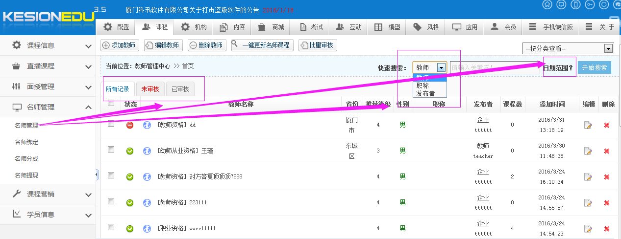Click globe icon next to 223111 teacher
The height and width of the screenshot is (239, 621).
(x=147, y=202)
